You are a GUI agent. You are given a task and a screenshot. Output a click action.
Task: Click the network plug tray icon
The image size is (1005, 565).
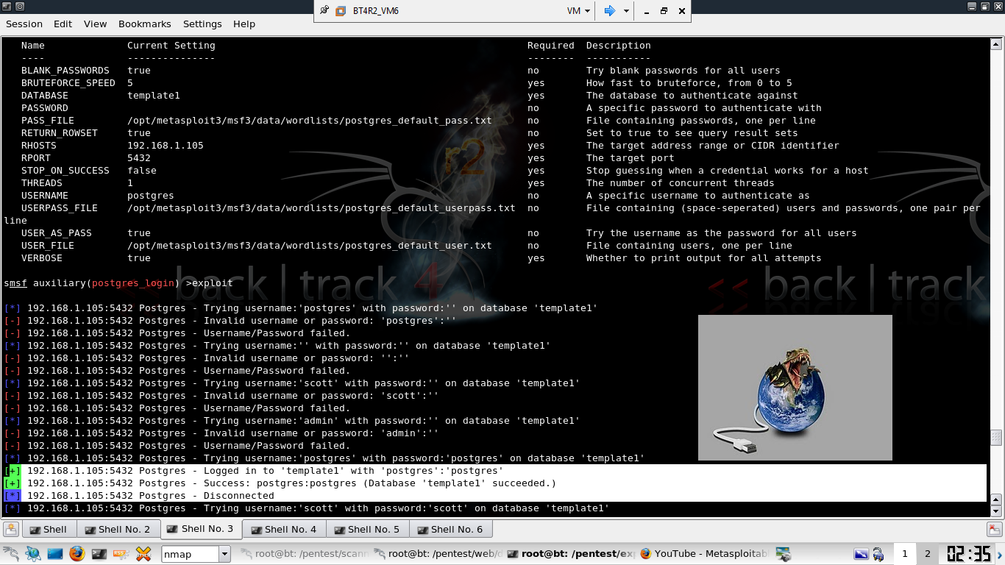tap(878, 554)
